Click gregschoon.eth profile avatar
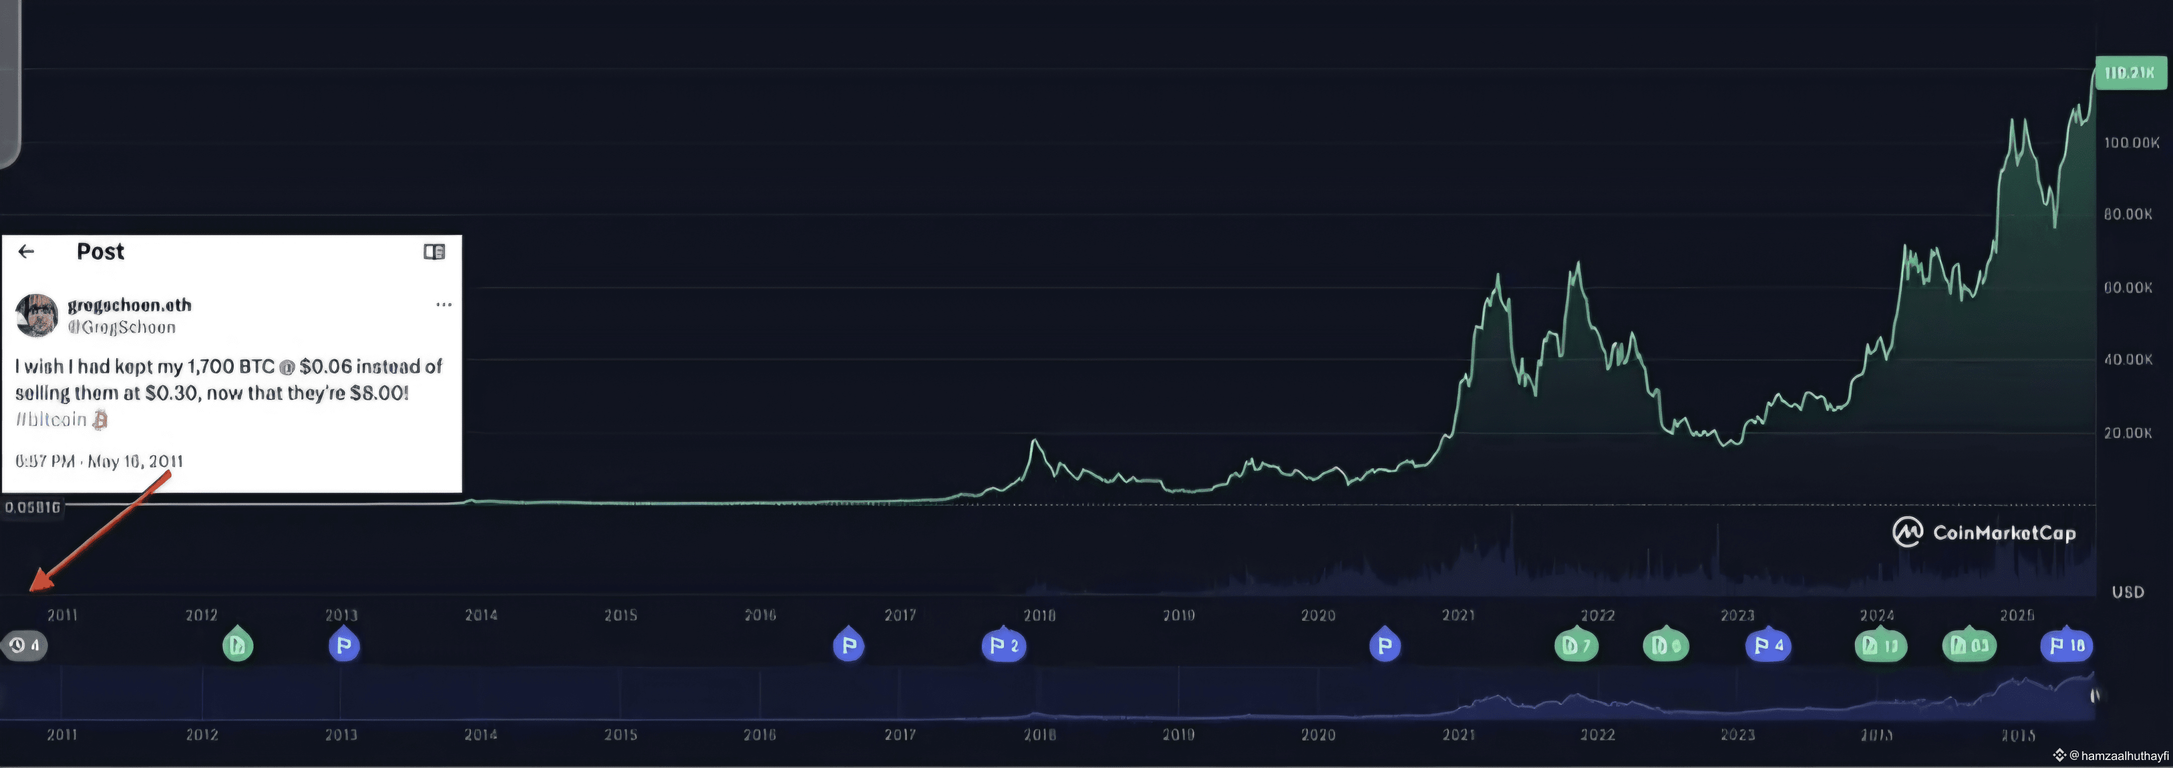Viewport: 2173px width, 768px height. (36, 315)
